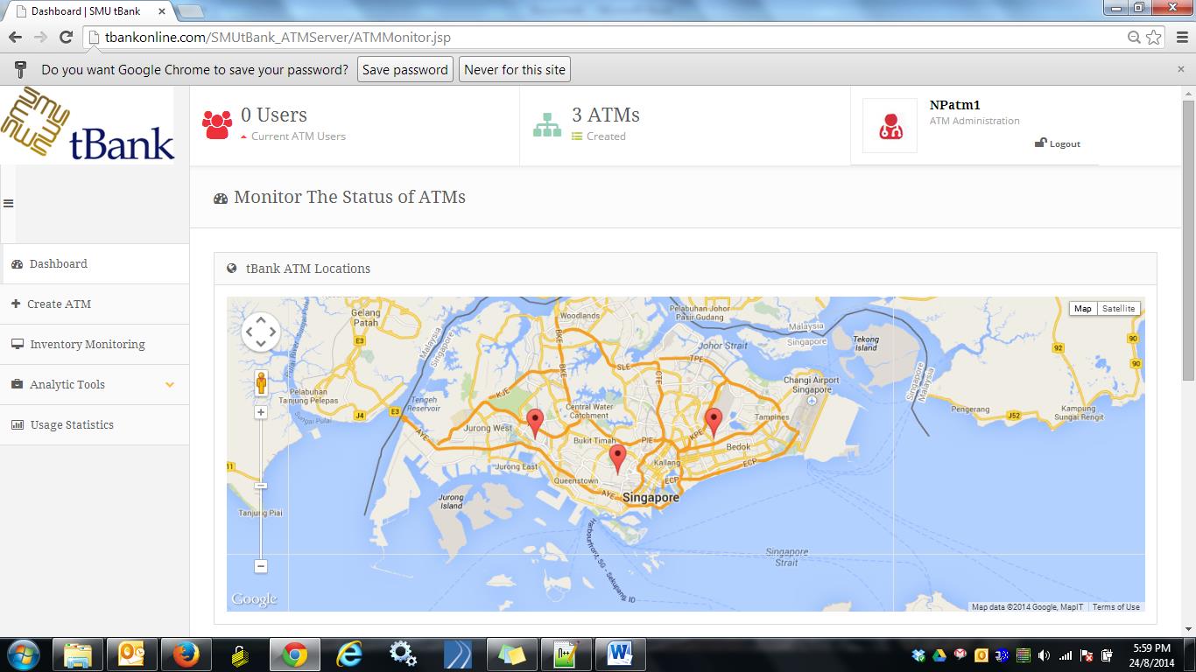Image resolution: width=1196 pixels, height=672 pixels.
Task: Zoom out the map with minus button
Action: pyautogui.click(x=261, y=566)
